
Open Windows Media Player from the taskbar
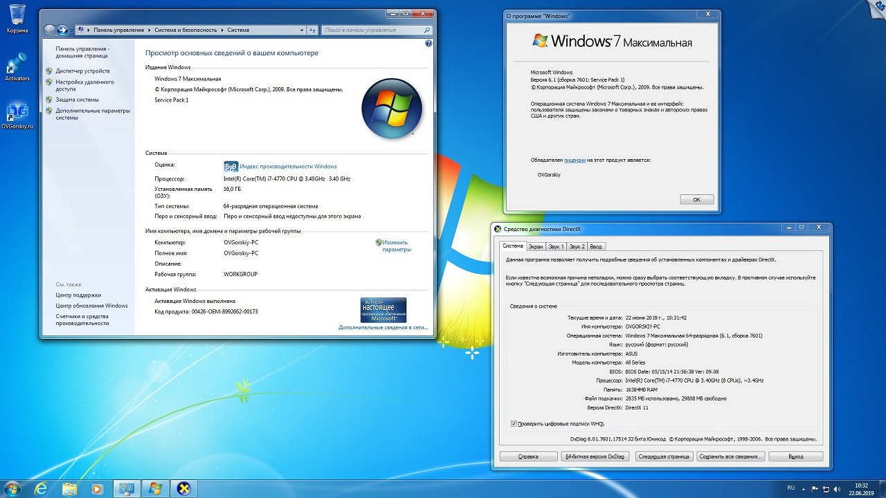pyautogui.click(x=97, y=488)
